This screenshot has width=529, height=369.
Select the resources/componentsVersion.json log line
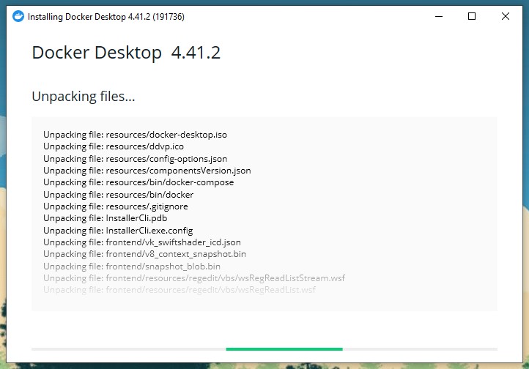click(x=147, y=171)
